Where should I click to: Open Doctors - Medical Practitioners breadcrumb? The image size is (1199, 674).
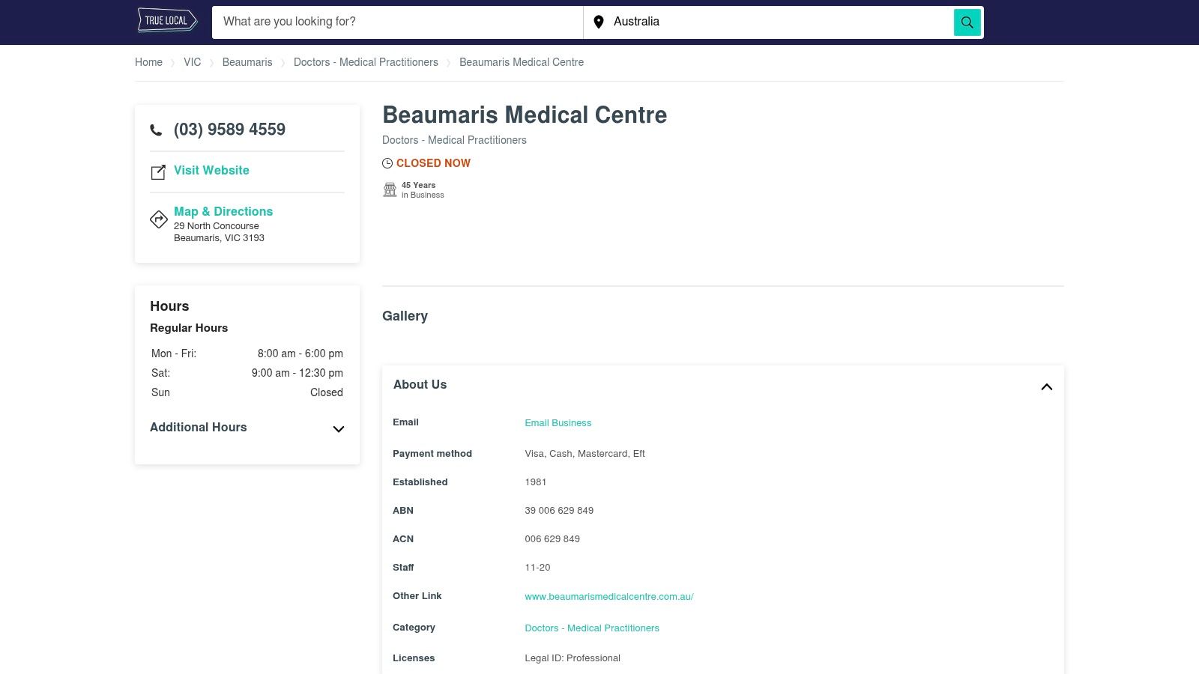pyautogui.click(x=366, y=62)
